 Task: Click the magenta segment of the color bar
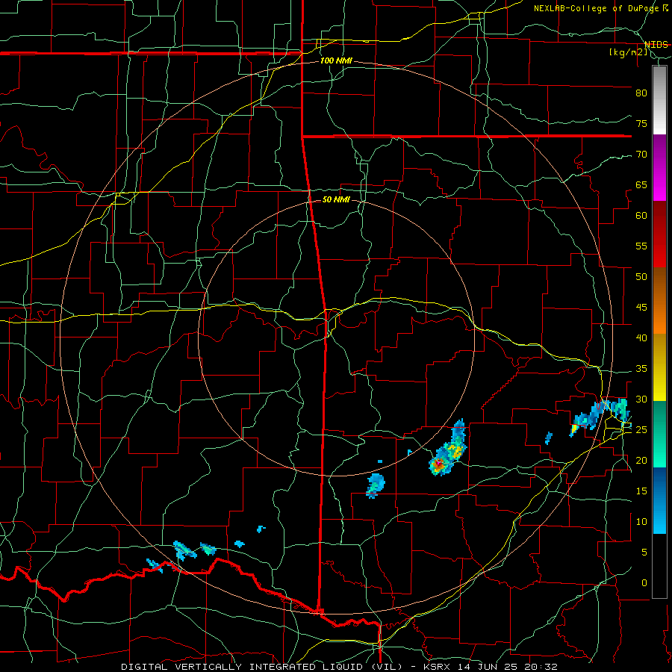[x=659, y=186]
